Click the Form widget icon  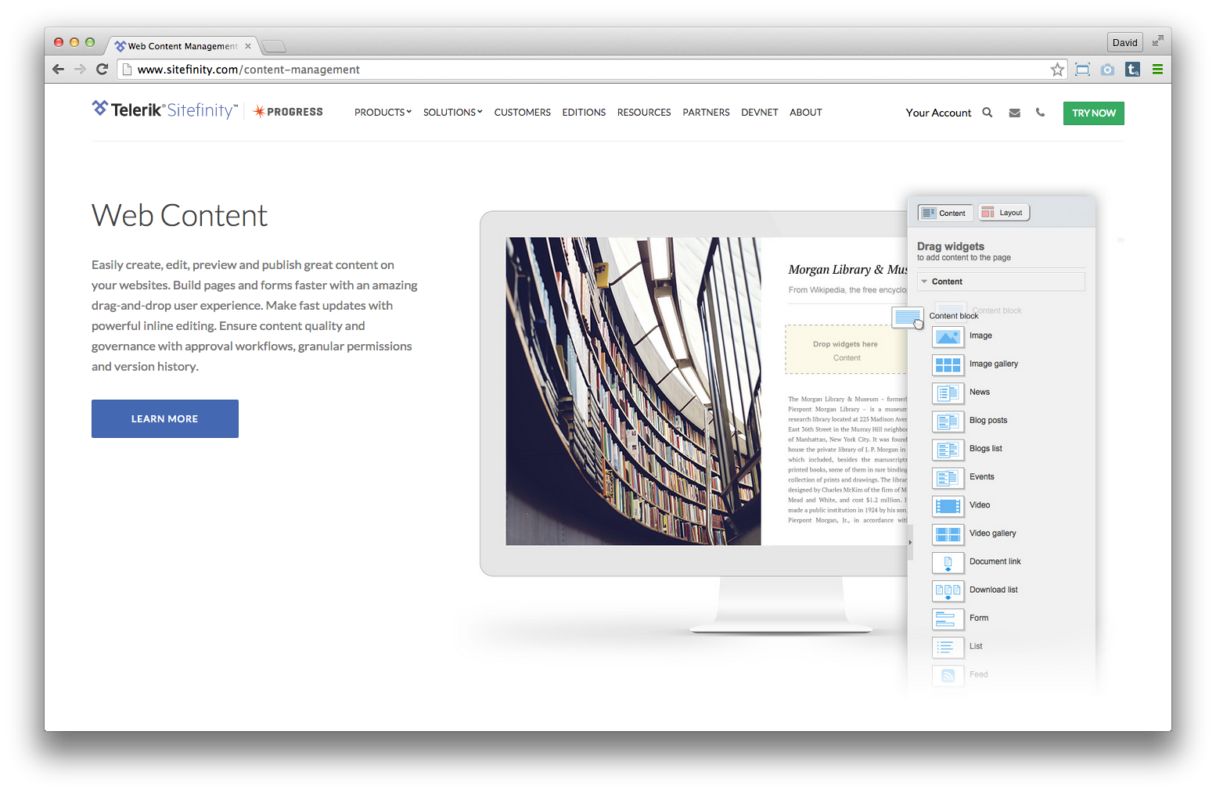948,619
